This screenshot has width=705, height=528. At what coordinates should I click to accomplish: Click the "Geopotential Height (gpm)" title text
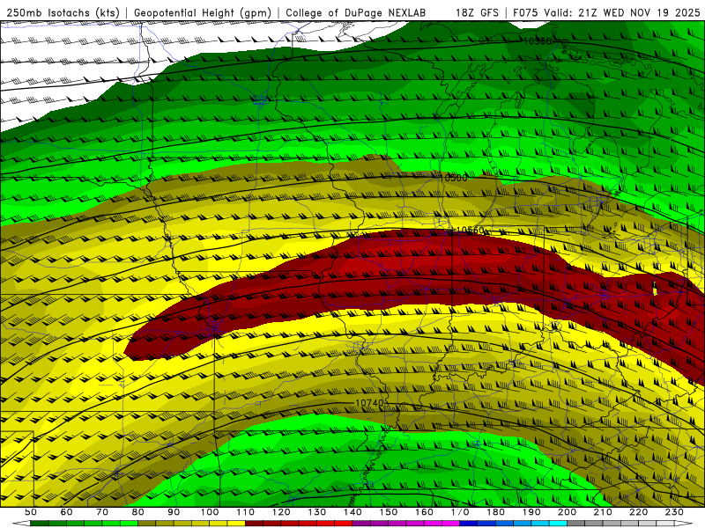click(x=203, y=12)
